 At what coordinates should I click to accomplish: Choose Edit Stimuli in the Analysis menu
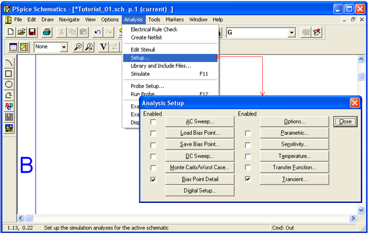pos(170,50)
